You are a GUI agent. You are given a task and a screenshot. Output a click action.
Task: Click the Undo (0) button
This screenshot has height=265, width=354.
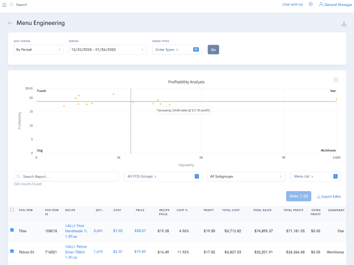coord(299,196)
